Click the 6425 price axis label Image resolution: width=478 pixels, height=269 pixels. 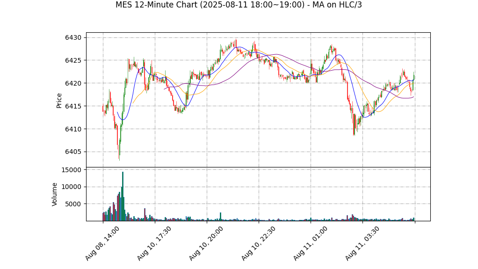pyautogui.click(x=73, y=60)
